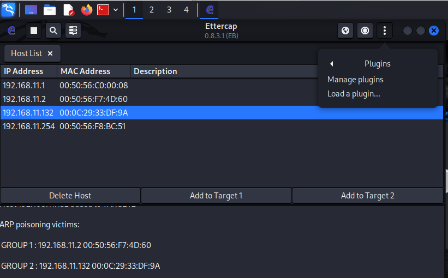Click the Add to Target 1 button
Screen dimensions: 448x278
click(216, 196)
